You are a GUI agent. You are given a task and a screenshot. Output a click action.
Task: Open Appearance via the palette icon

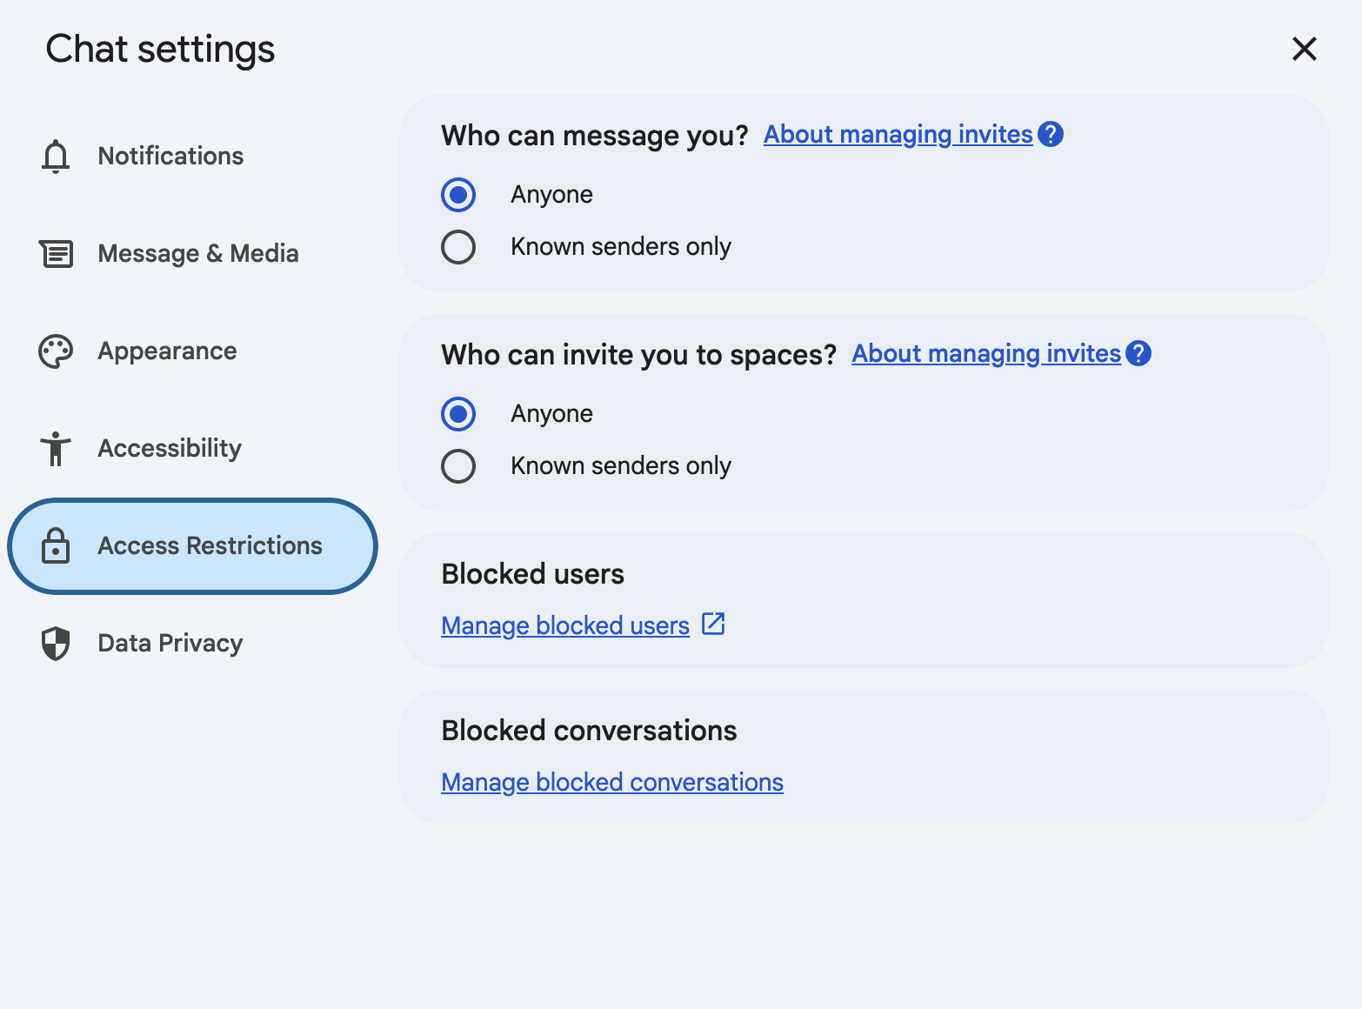pyautogui.click(x=55, y=351)
